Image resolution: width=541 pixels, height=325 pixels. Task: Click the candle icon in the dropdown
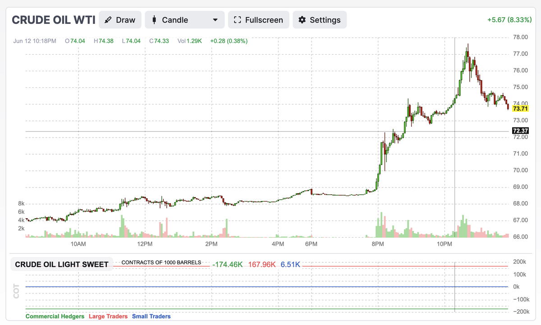(154, 20)
